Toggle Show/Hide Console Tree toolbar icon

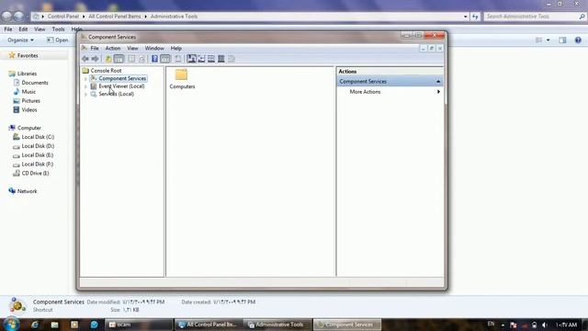[x=119, y=59]
